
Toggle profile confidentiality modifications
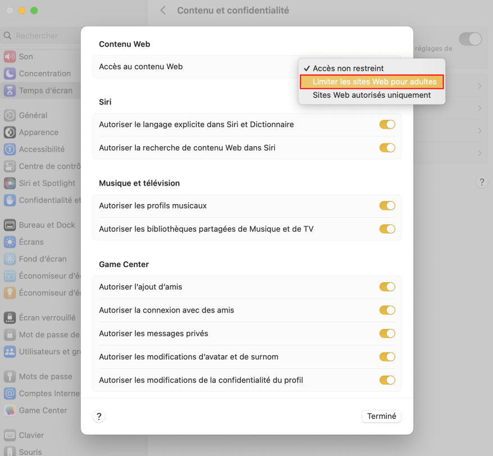click(387, 380)
